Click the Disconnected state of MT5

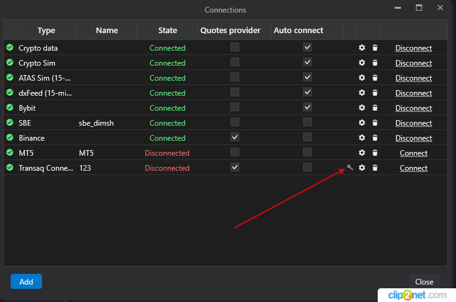coord(167,153)
